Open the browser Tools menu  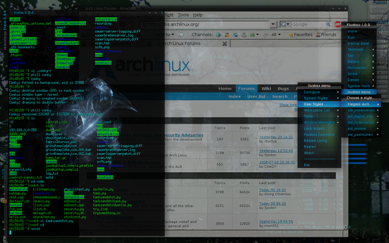coord(183,15)
